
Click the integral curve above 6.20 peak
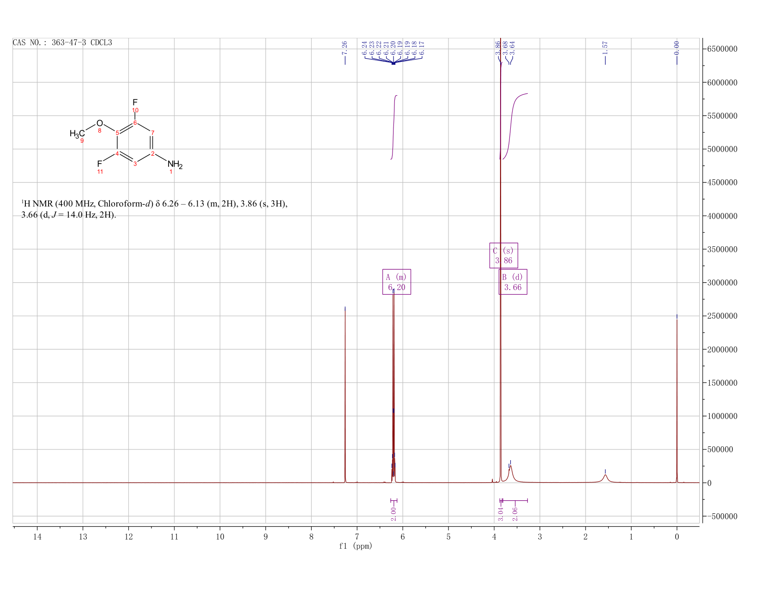pos(394,127)
